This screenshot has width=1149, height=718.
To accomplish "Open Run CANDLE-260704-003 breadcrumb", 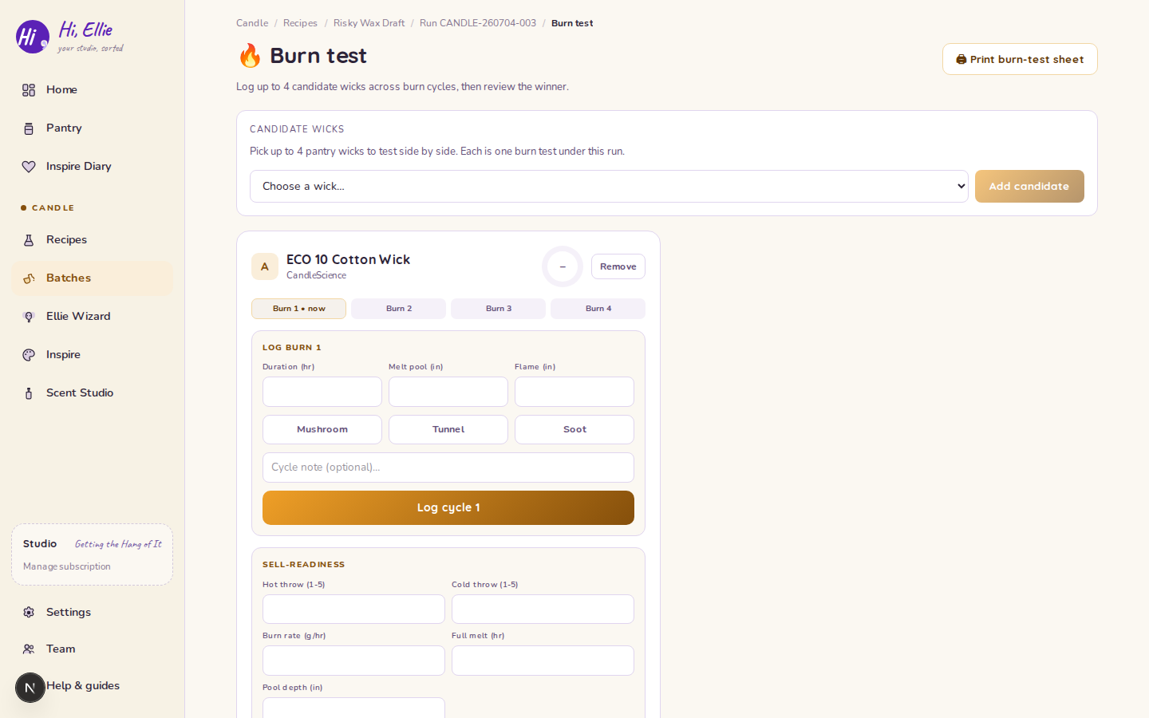I will 478,23.
